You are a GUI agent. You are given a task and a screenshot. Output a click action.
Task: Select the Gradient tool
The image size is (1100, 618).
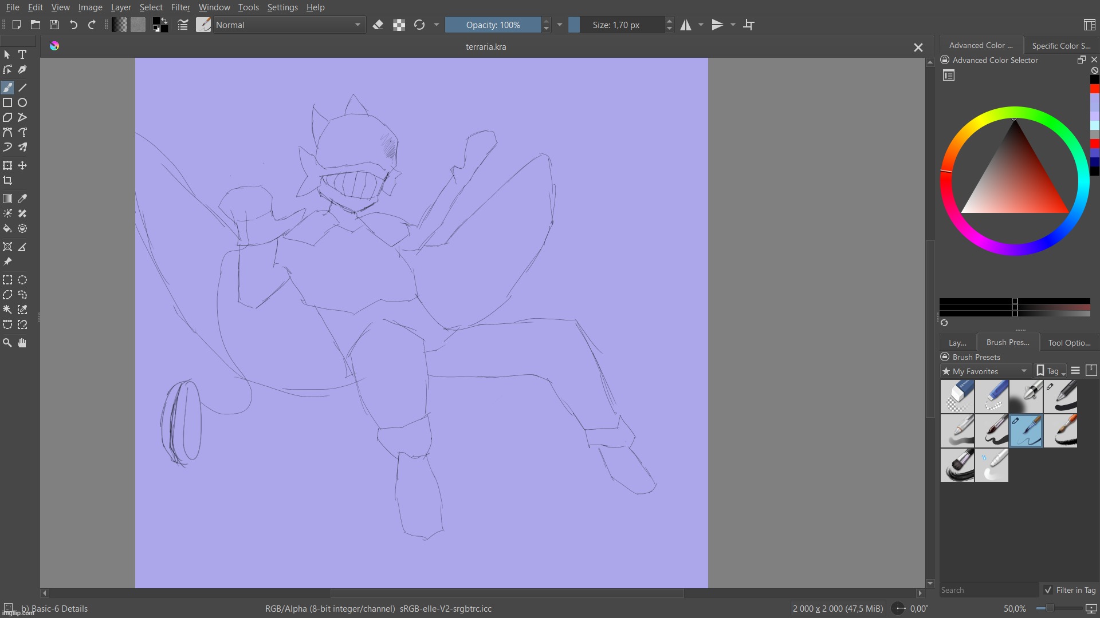7,199
